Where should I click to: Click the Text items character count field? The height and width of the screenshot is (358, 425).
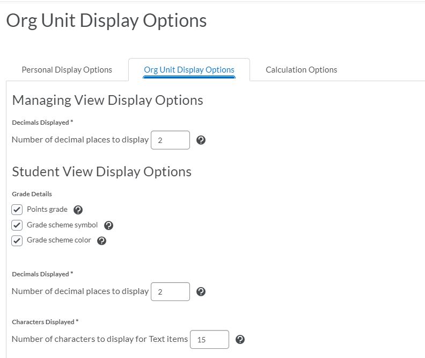(x=210, y=339)
